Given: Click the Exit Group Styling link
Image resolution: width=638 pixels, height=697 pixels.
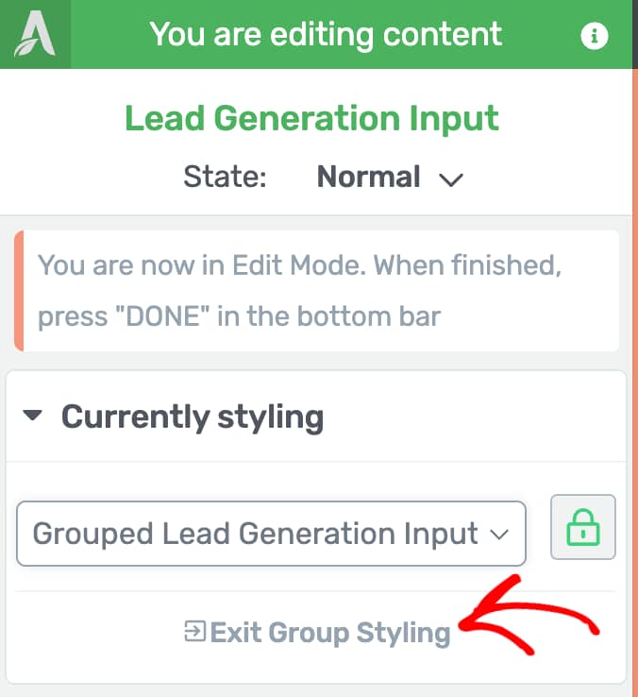Looking at the screenshot, I should tap(317, 632).
